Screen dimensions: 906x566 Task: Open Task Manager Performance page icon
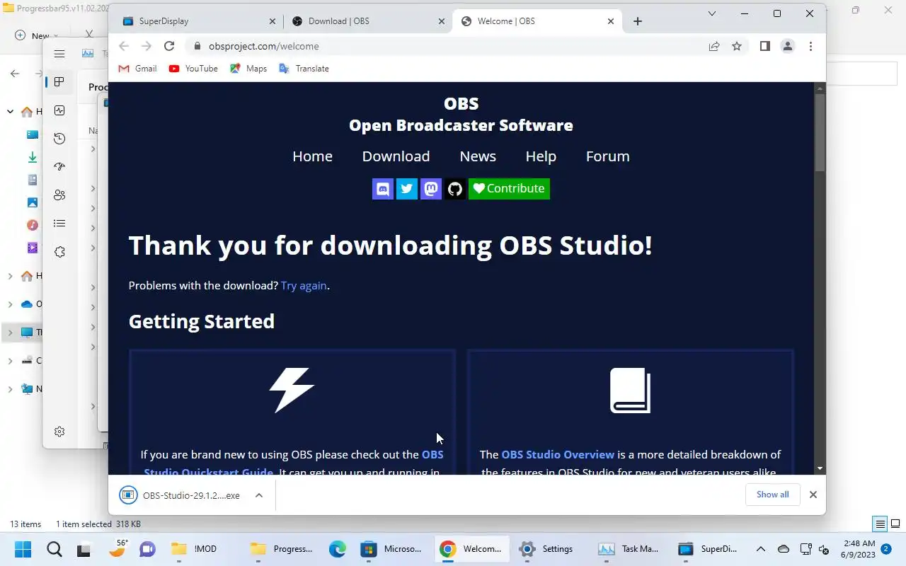(59, 110)
